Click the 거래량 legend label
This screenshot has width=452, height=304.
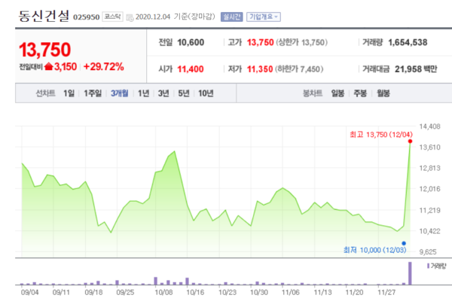tap(437, 266)
